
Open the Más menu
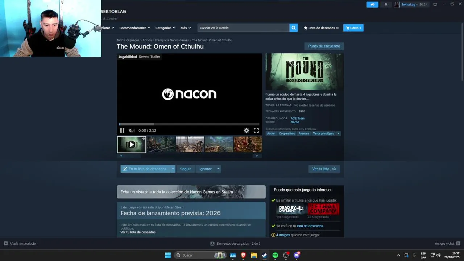(186, 28)
